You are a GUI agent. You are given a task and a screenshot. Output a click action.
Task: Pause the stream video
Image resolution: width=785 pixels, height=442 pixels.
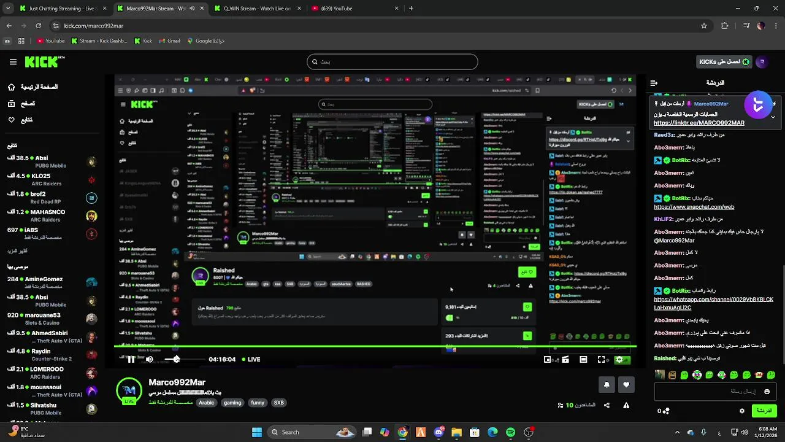tap(131, 359)
